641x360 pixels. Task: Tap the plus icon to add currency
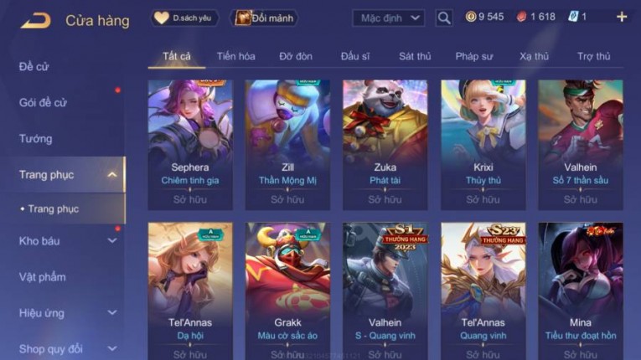coord(622,17)
